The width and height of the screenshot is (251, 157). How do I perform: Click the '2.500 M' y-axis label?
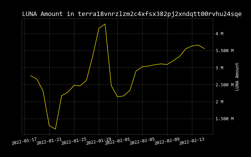pos(224,85)
